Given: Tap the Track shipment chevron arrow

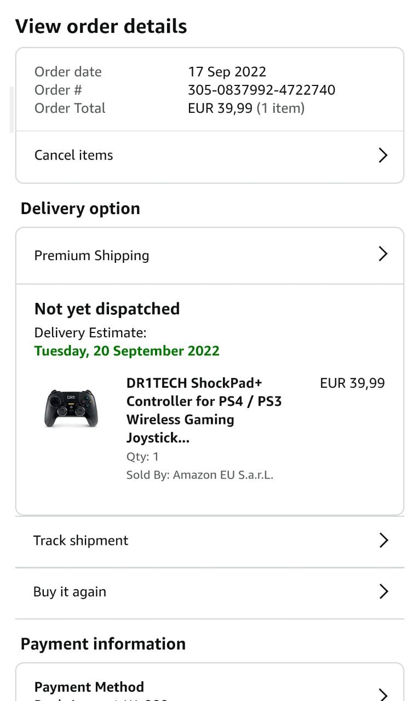Looking at the screenshot, I should click(x=383, y=541).
